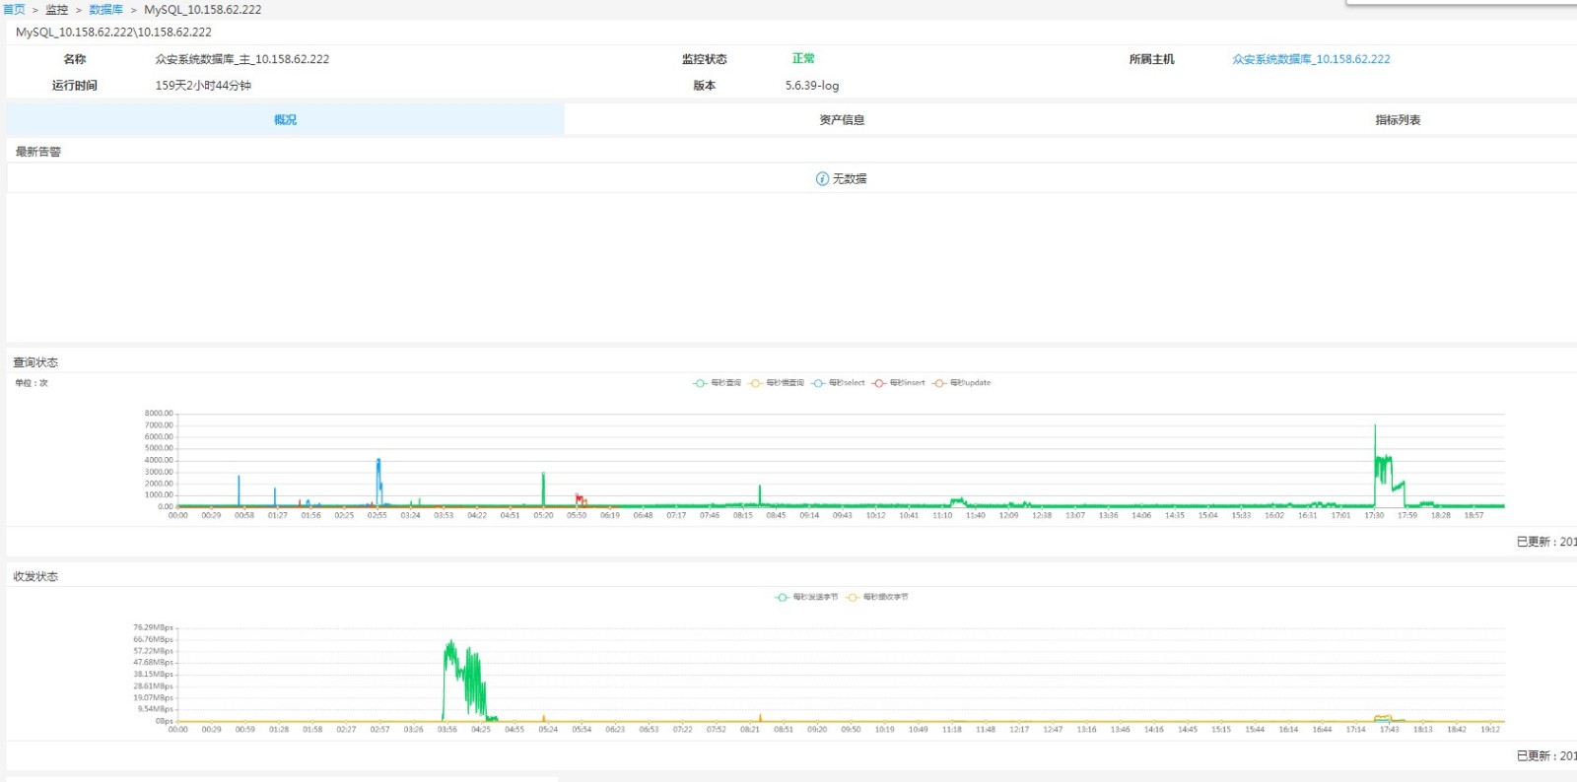The width and height of the screenshot is (1577, 782).
Task: Click the 最新告警 section heading
Action: [x=38, y=152]
